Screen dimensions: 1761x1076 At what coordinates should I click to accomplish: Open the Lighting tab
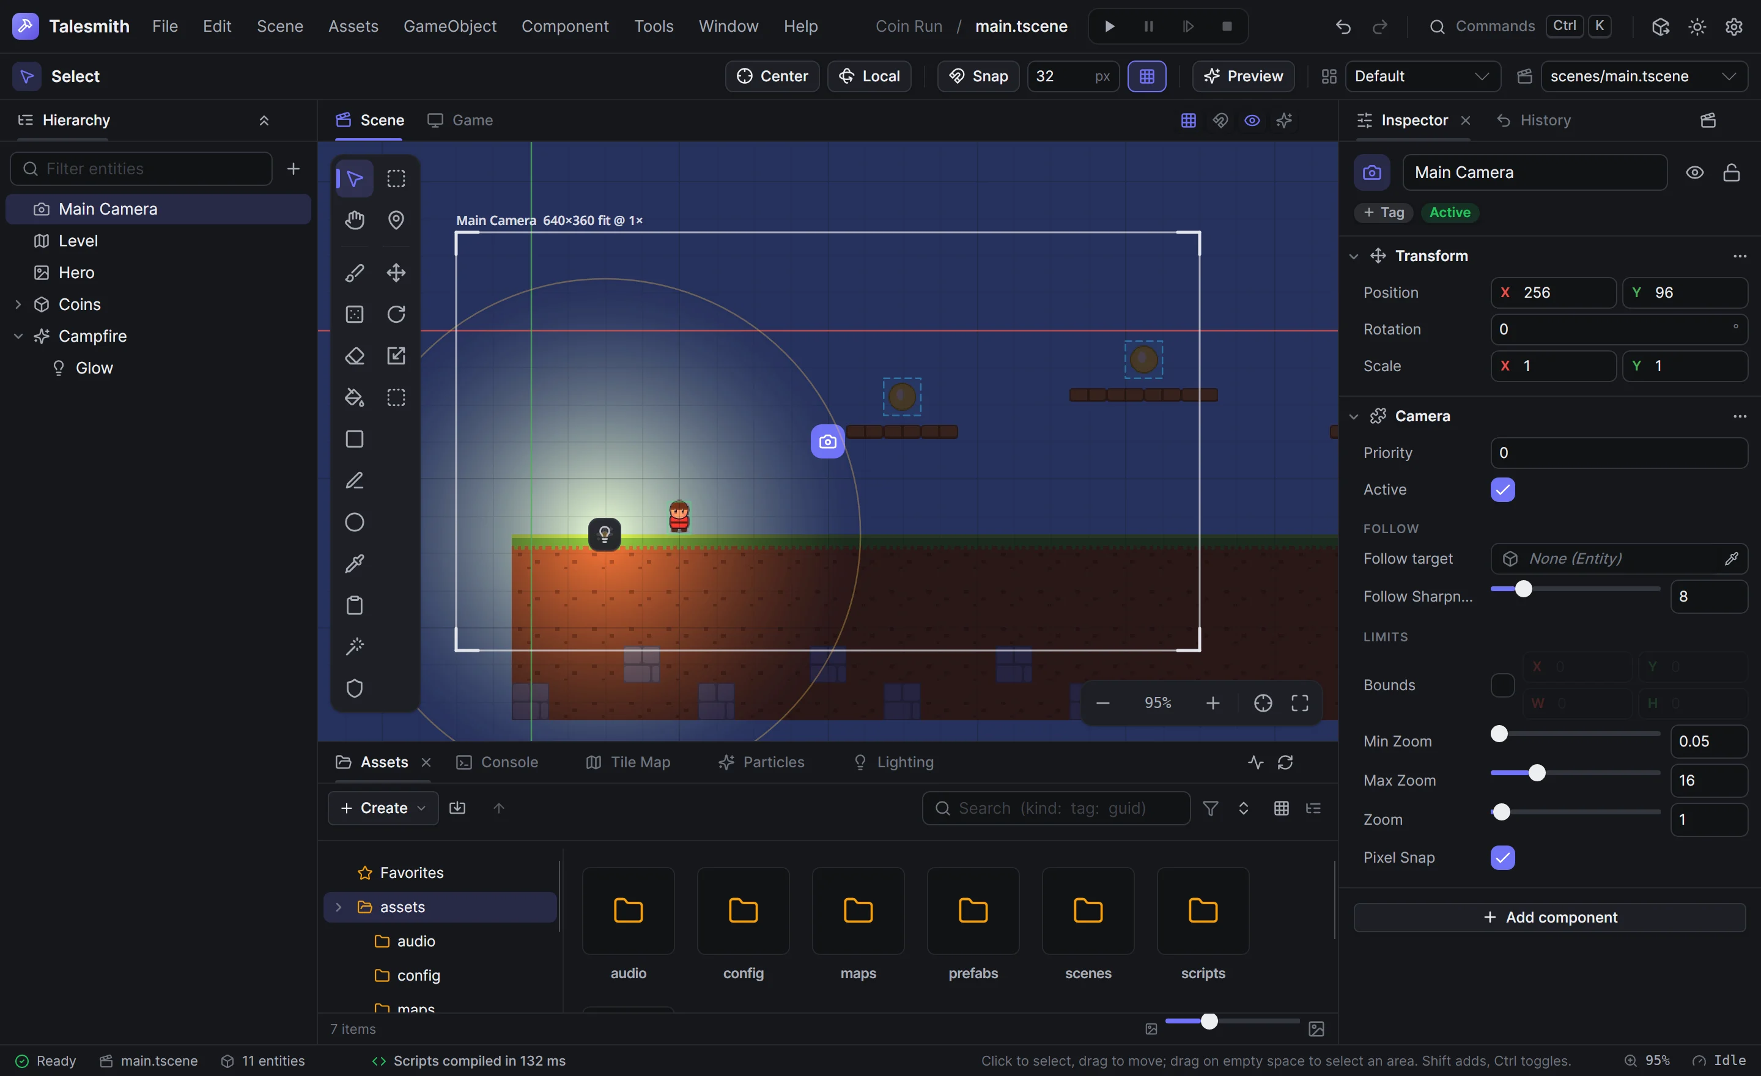coord(893,762)
